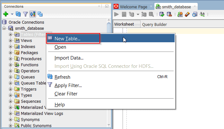The width and height of the screenshot is (224, 129).
Task: Open the Explain Plan dropdown arrow
Action: point(138,14)
